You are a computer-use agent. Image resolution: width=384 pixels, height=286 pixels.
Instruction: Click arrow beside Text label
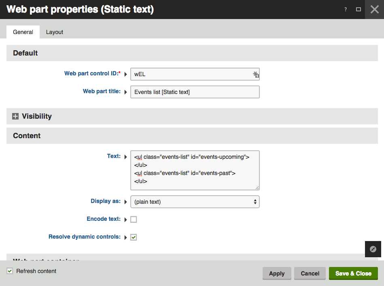[125, 157]
